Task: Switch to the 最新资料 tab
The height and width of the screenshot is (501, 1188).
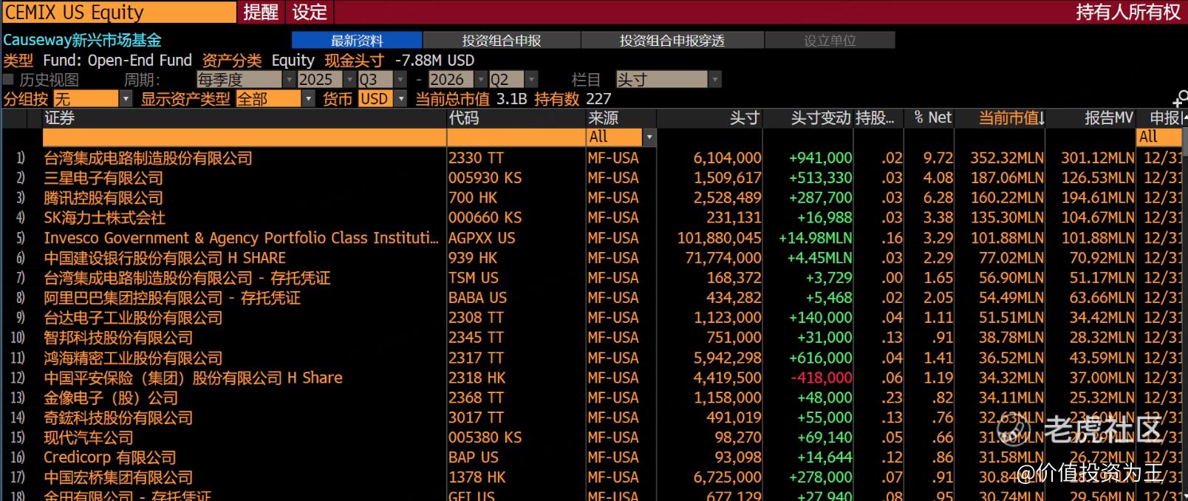Action: [357, 40]
